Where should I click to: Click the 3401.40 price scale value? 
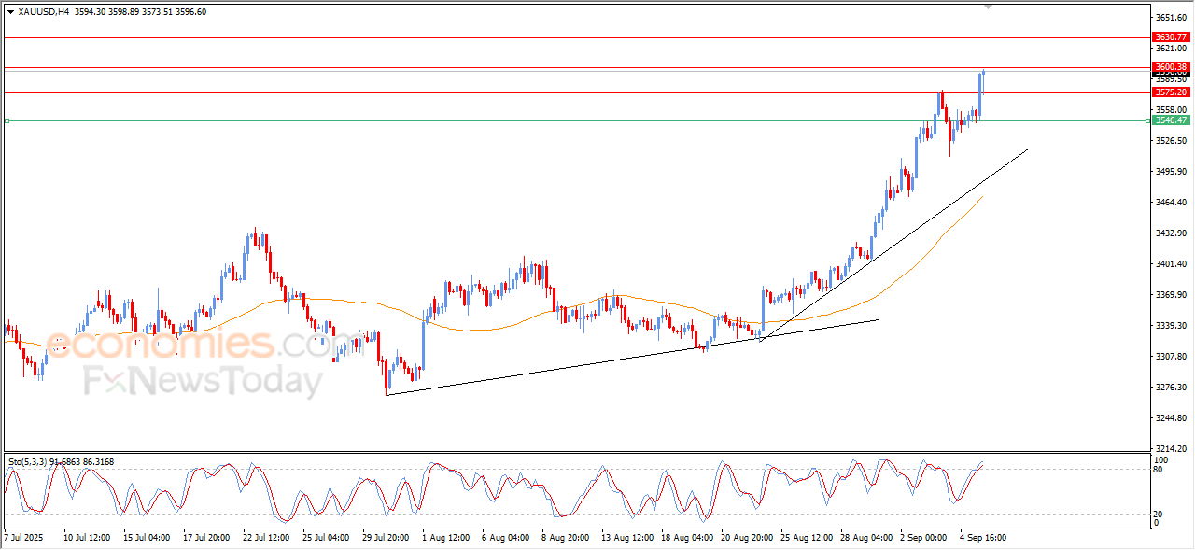pyautogui.click(x=1171, y=264)
